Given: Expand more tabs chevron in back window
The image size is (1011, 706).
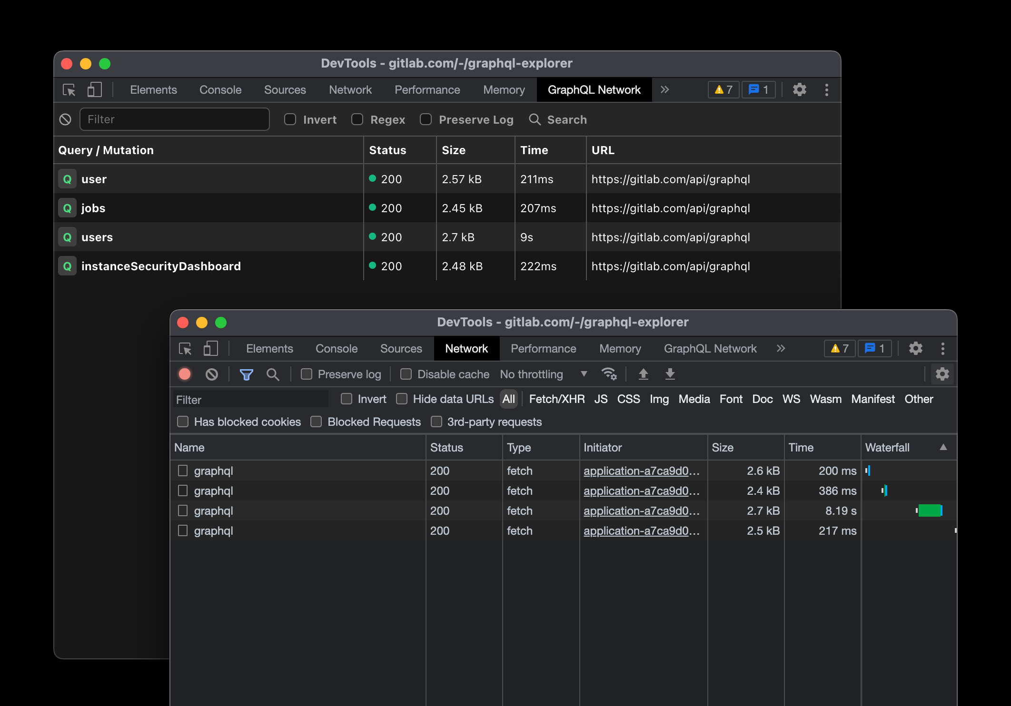Looking at the screenshot, I should point(664,90).
